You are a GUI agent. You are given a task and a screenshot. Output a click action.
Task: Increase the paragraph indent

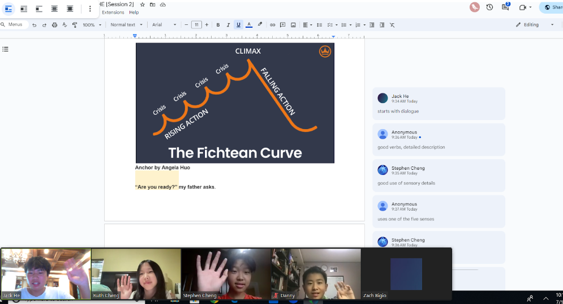[382, 25]
